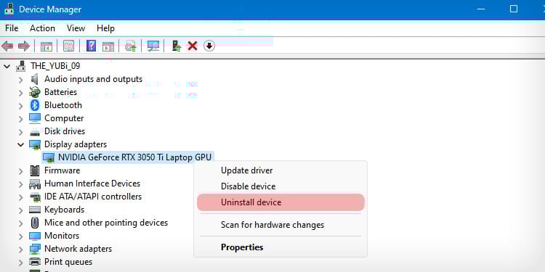
Task: Open the Action menu
Action: [42, 28]
